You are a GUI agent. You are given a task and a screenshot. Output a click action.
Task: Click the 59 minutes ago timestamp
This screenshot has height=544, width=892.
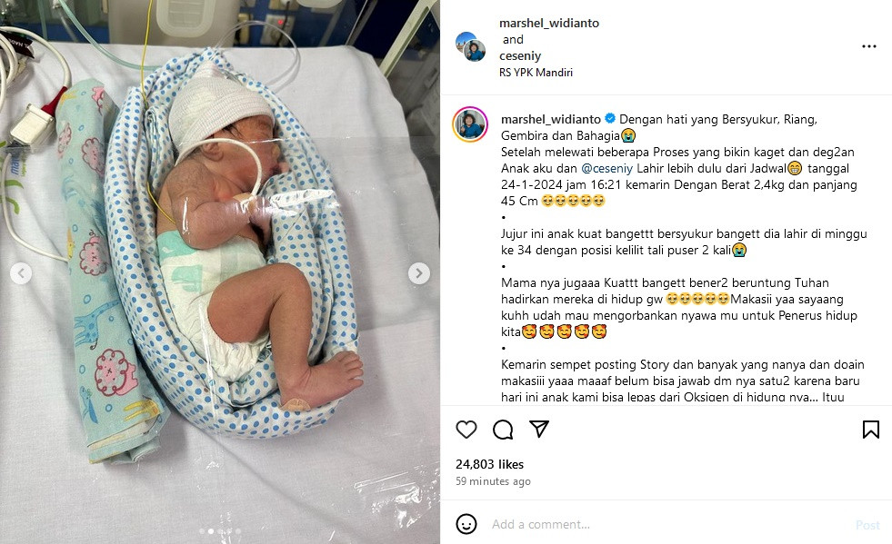pyautogui.click(x=493, y=481)
